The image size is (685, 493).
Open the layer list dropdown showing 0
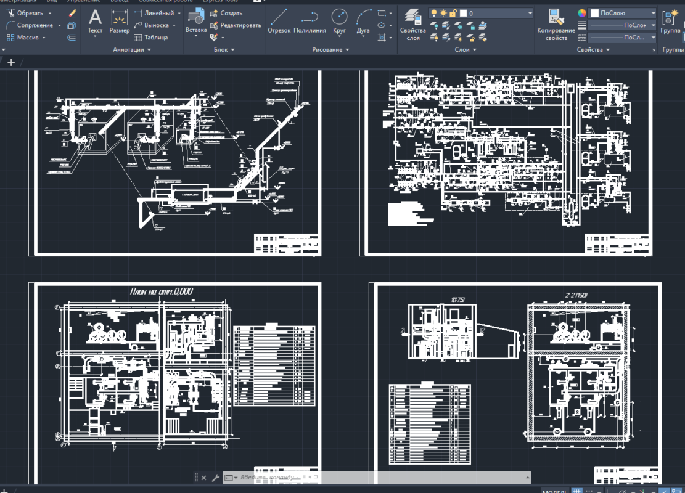[x=530, y=13]
